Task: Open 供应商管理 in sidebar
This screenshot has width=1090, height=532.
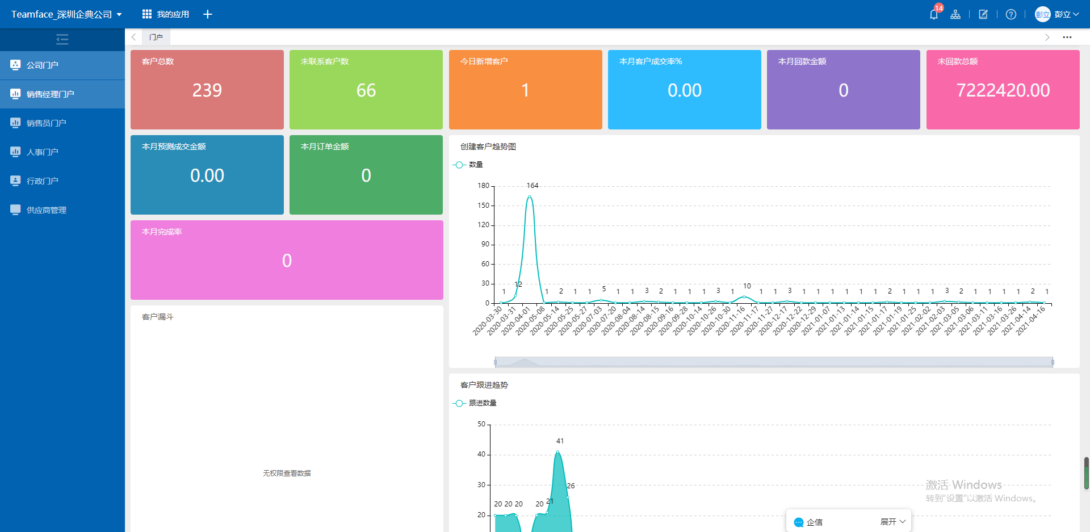Action: [x=62, y=210]
